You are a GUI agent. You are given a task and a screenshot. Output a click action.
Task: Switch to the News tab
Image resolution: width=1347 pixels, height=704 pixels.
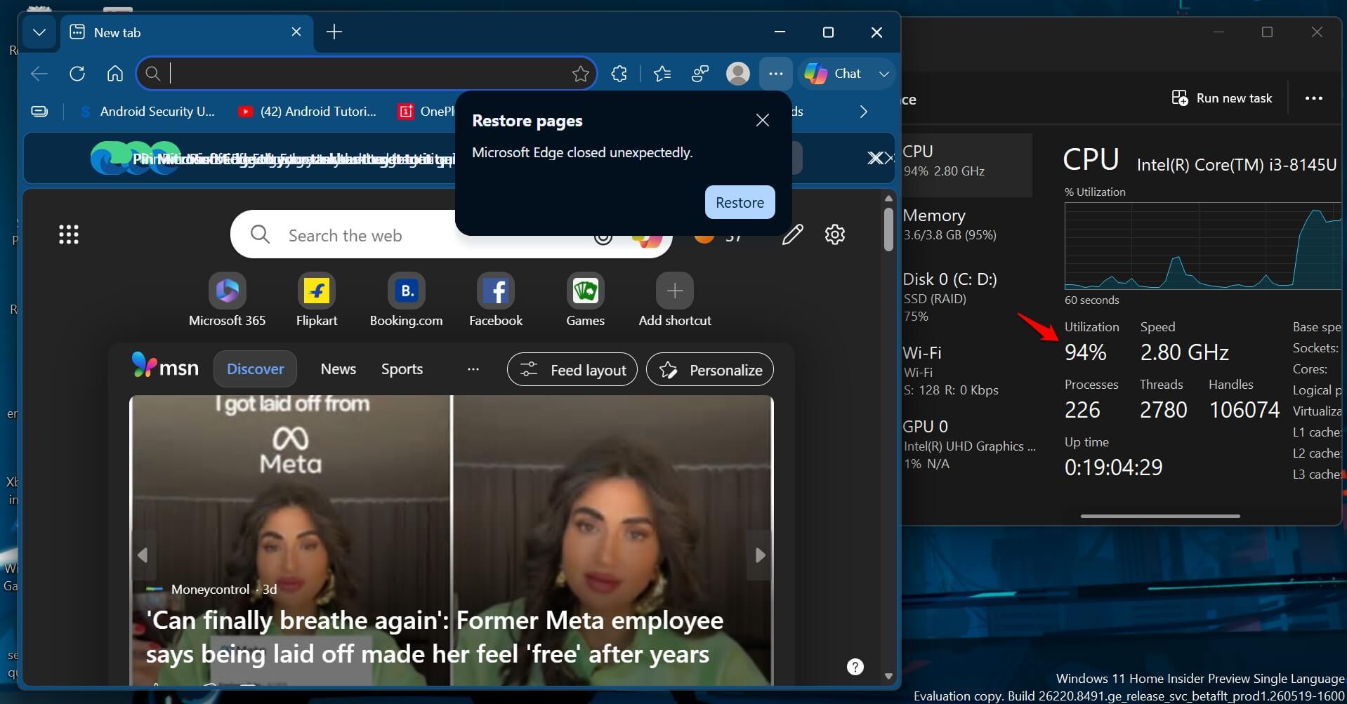pyautogui.click(x=339, y=369)
